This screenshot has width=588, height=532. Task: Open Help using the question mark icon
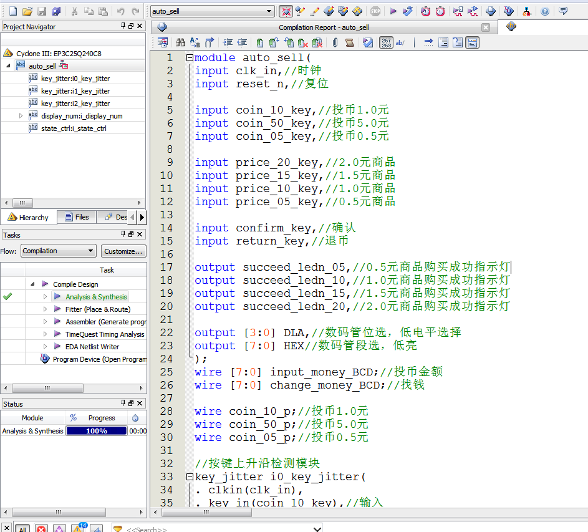pyautogui.click(x=545, y=11)
